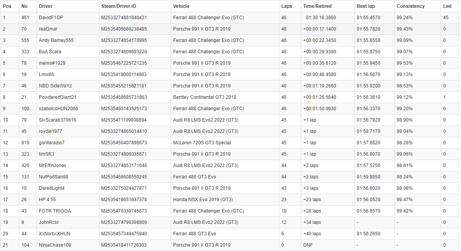Select driver name FGTR TRIGGA
Viewport: 461px width, 251px height.
(55, 211)
